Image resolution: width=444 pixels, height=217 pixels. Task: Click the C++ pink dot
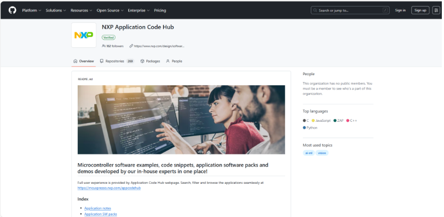[348, 121]
